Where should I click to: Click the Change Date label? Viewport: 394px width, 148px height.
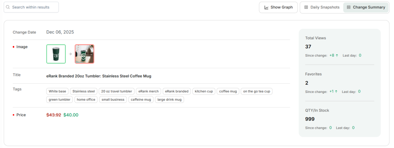click(24, 32)
